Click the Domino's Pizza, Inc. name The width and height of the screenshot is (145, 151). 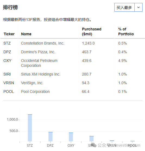pyautogui.click(x=38, y=52)
